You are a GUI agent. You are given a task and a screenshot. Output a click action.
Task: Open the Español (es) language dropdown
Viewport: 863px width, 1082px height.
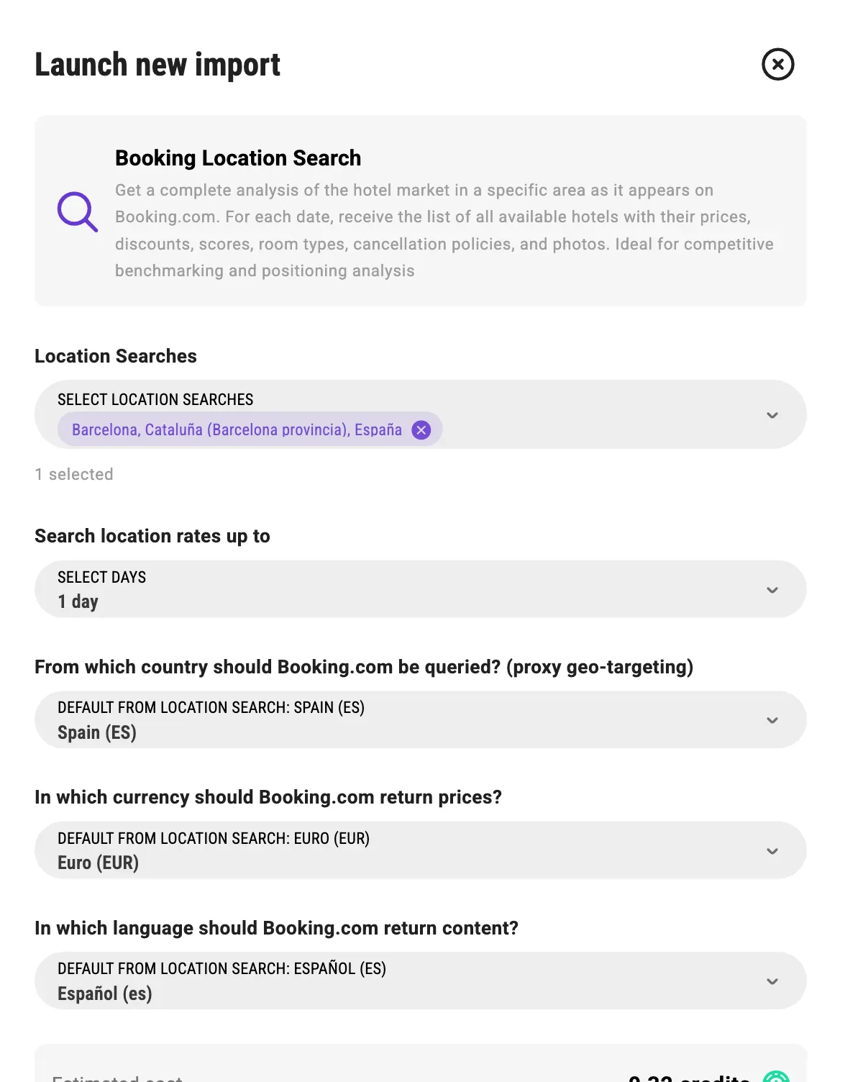tap(421, 981)
